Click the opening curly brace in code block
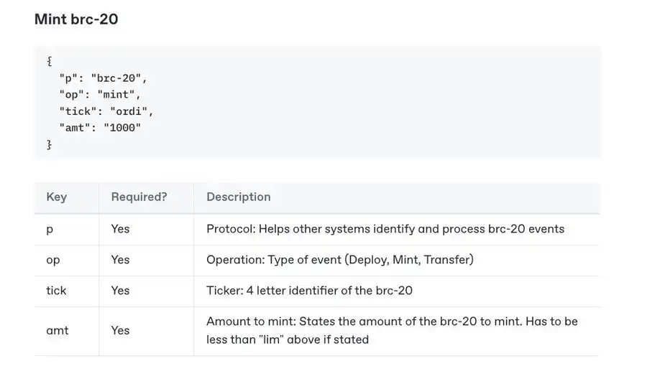 (49, 62)
